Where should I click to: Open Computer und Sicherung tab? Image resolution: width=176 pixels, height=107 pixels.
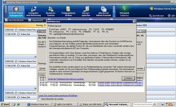click(34, 11)
